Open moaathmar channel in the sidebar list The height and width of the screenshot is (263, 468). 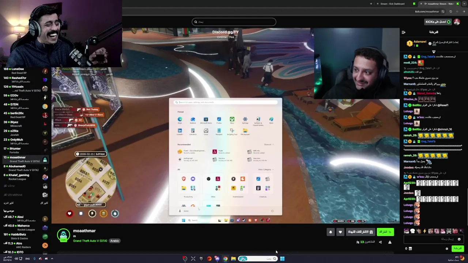(24, 159)
